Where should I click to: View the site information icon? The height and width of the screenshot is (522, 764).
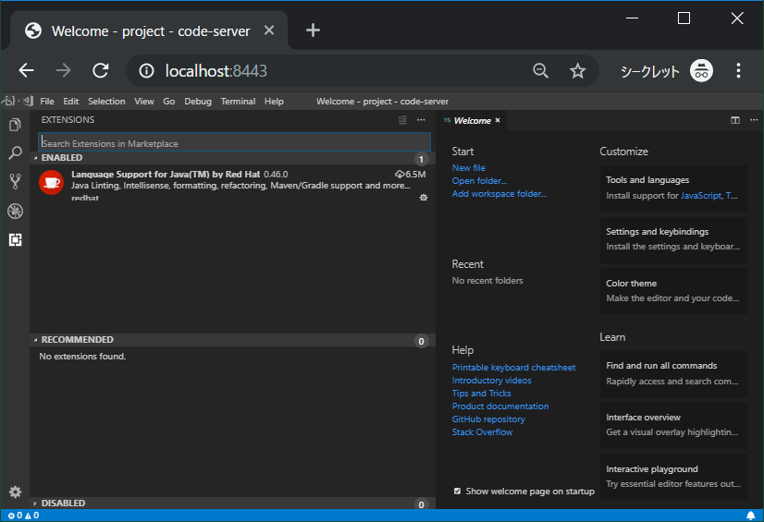coord(146,71)
